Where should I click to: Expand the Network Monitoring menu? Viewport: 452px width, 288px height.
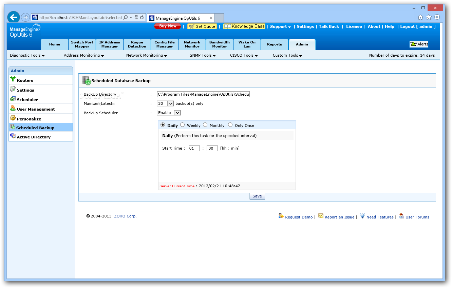[147, 55]
